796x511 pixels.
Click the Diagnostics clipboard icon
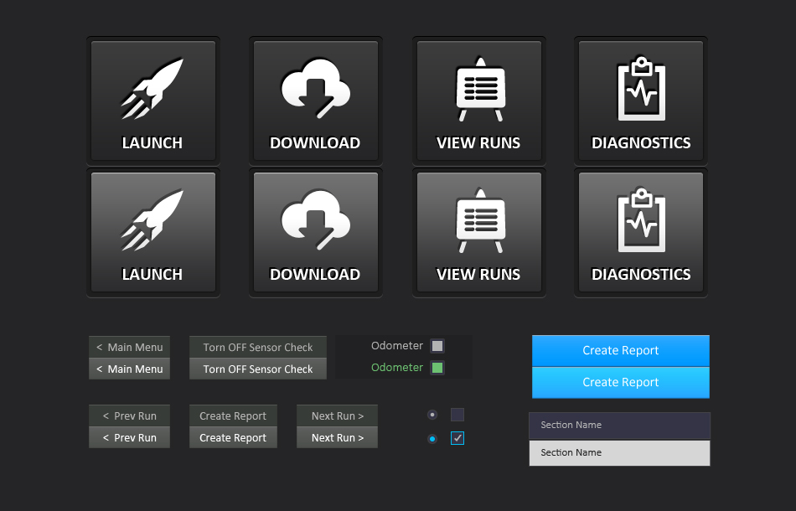[x=640, y=99]
